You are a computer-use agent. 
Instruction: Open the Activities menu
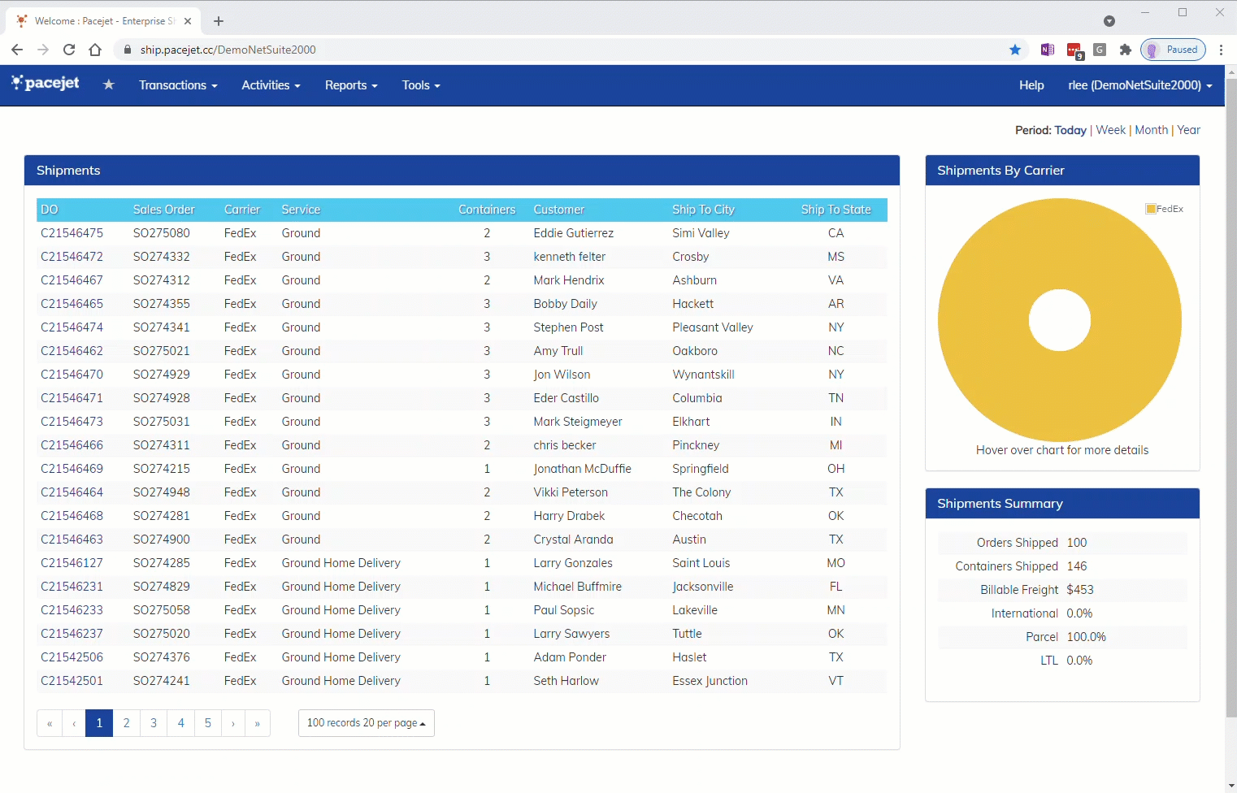click(x=271, y=85)
